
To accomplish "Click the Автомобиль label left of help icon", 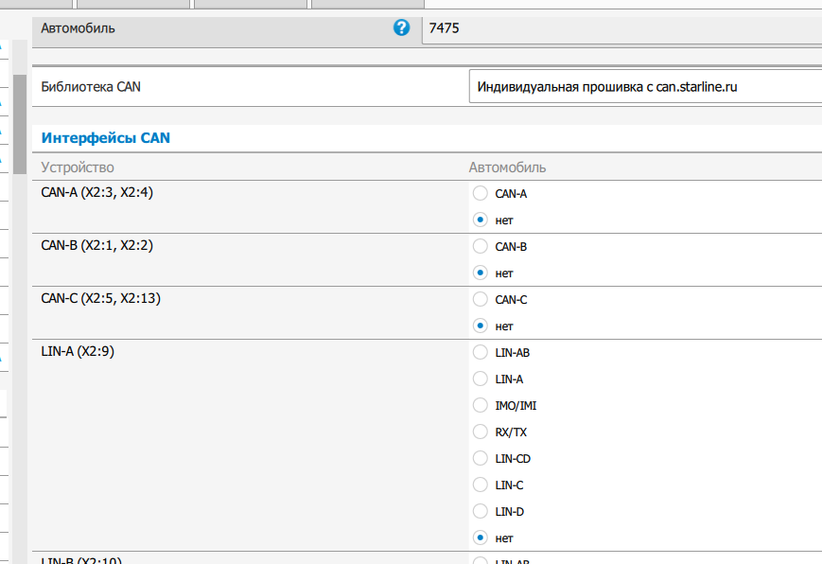I will tap(79, 28).
